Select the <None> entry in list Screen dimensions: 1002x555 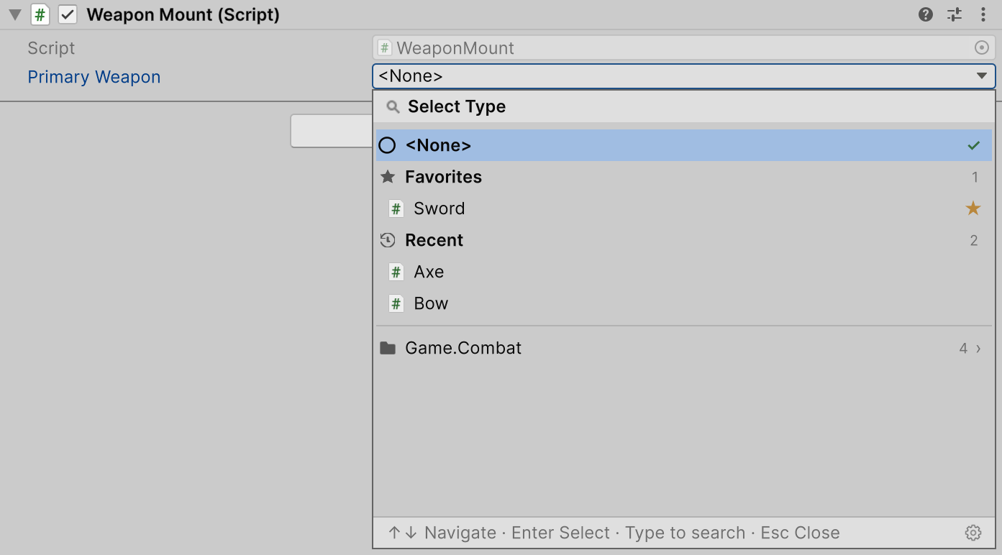[x=684, y=145]
